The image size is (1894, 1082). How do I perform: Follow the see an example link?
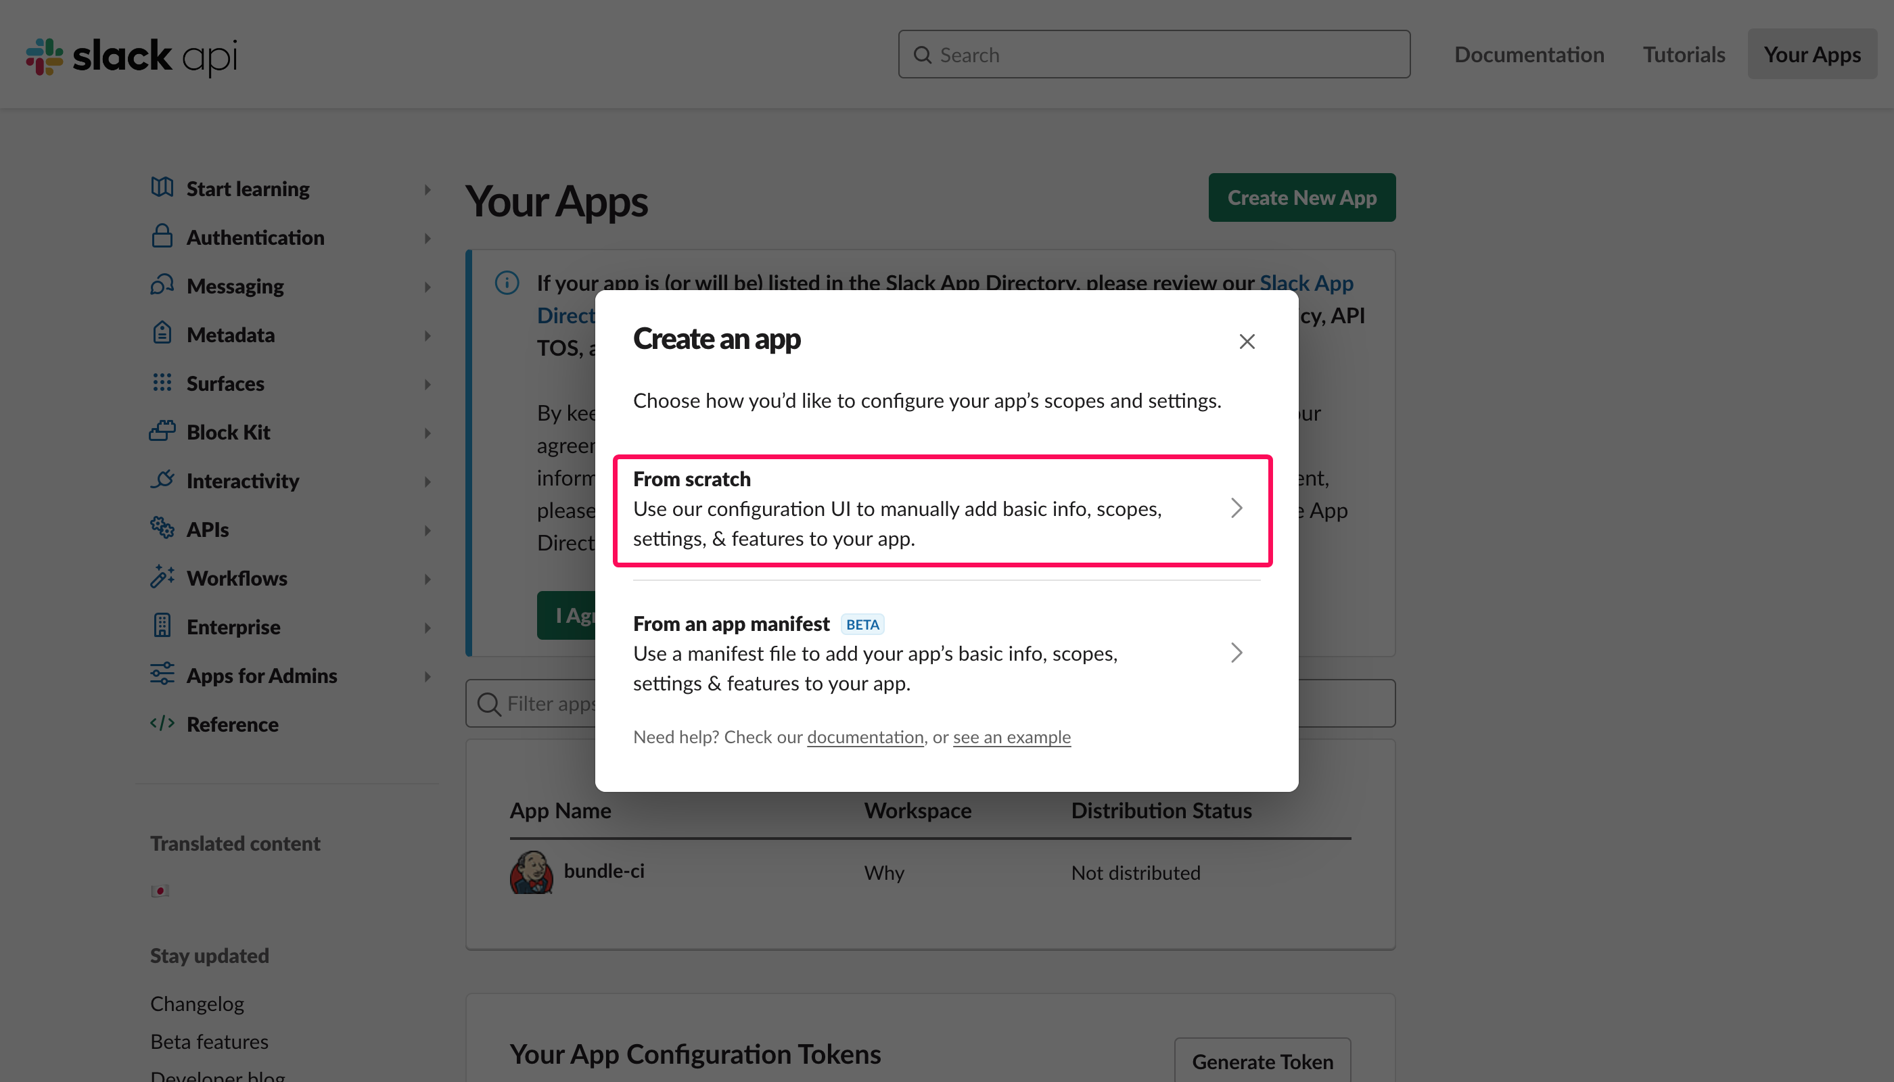tap(1012, 737)
